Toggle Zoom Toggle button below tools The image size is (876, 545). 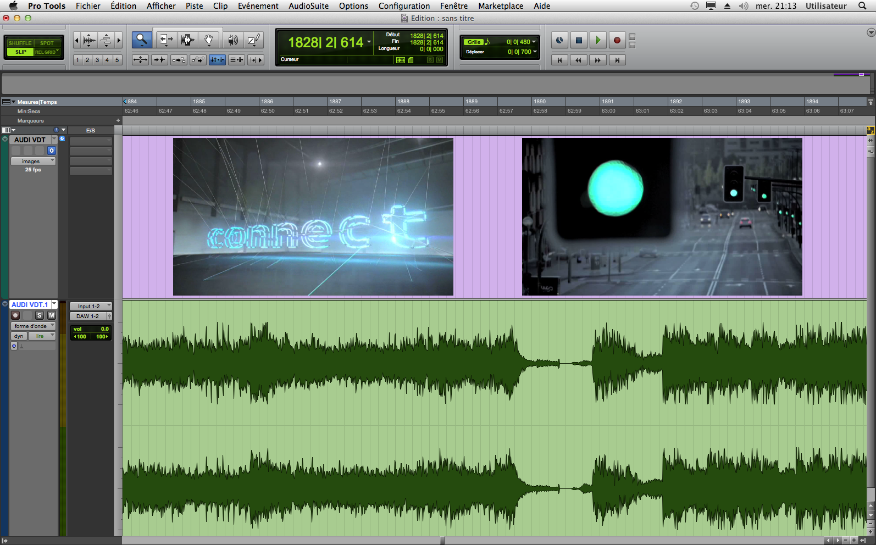140,60
